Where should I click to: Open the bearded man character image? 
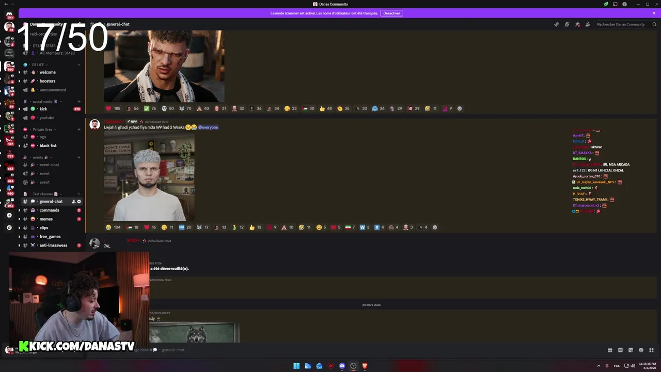(x=164, y=66)
